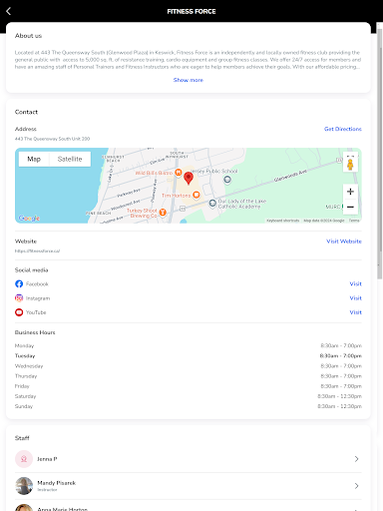Select the Friday hours row
Viewport: 383px width, 511px height.
coord(189,386)
